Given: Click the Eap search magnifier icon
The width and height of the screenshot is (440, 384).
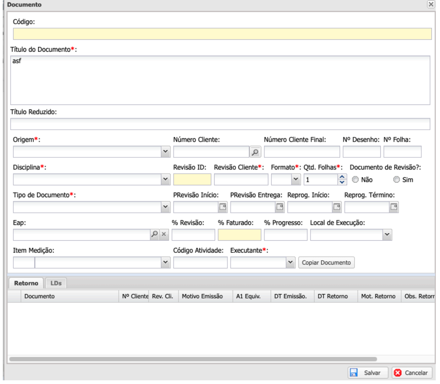Looking at the screenshot, I should (155, 234).
